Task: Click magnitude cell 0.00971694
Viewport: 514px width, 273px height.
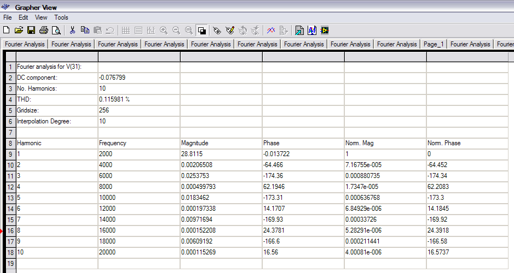Action: (x=221, y=219)
